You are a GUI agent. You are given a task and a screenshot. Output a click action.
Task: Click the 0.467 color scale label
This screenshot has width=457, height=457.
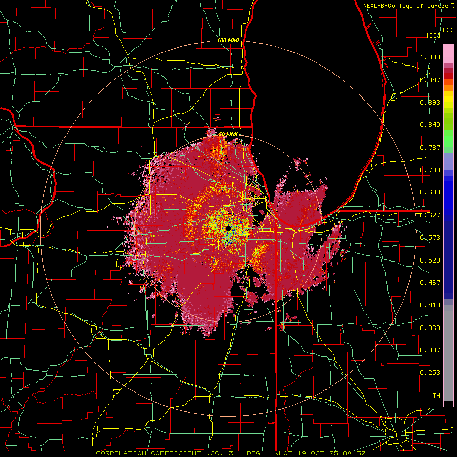430,283
